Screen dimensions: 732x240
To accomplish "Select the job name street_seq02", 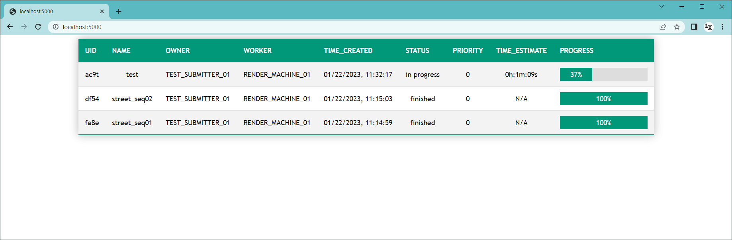I will point(132,99).
